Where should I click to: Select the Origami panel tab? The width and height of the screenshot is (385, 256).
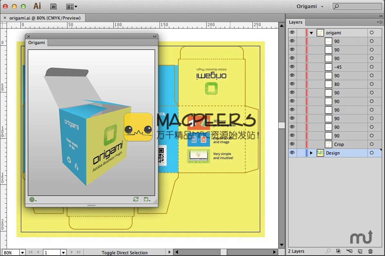coord(37,43)
